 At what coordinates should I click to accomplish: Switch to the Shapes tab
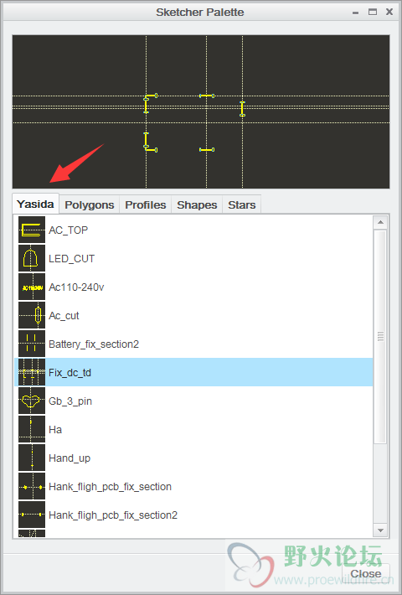coord(197,205)
